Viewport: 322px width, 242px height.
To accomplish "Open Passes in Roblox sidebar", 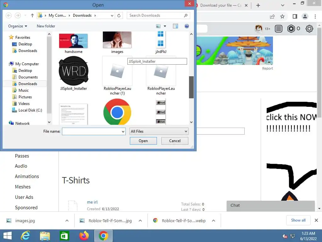I will pyautogui.click(x=22, y=156).
